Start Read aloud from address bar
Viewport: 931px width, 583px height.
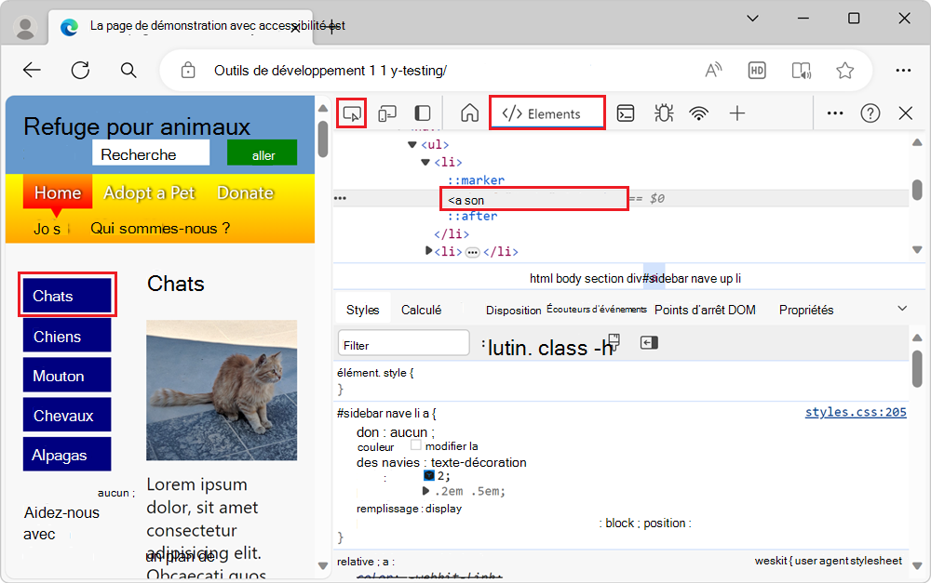(713, 70)
